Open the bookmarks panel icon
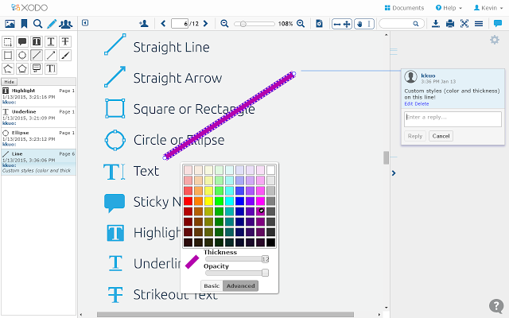509x318 pixels. coord(24,24)
